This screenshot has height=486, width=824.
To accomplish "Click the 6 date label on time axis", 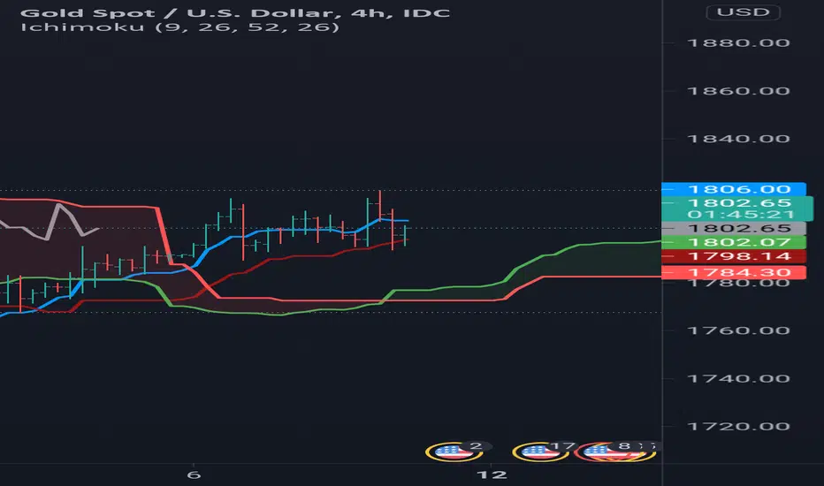I will [x=194, y=475].
